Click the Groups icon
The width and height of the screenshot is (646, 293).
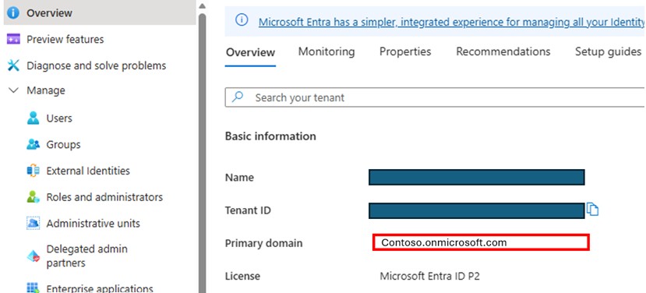coord(33,145)
